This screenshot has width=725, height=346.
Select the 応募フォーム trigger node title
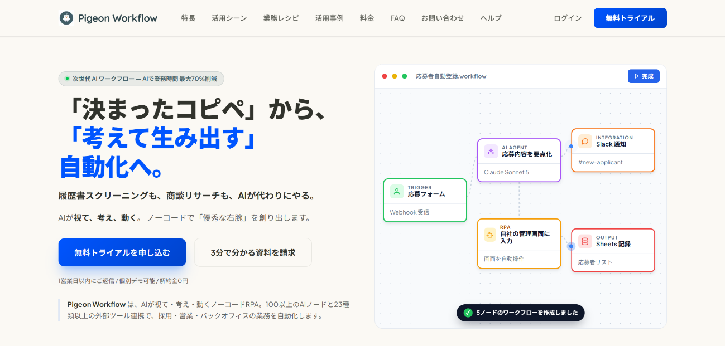pos(426,194)
